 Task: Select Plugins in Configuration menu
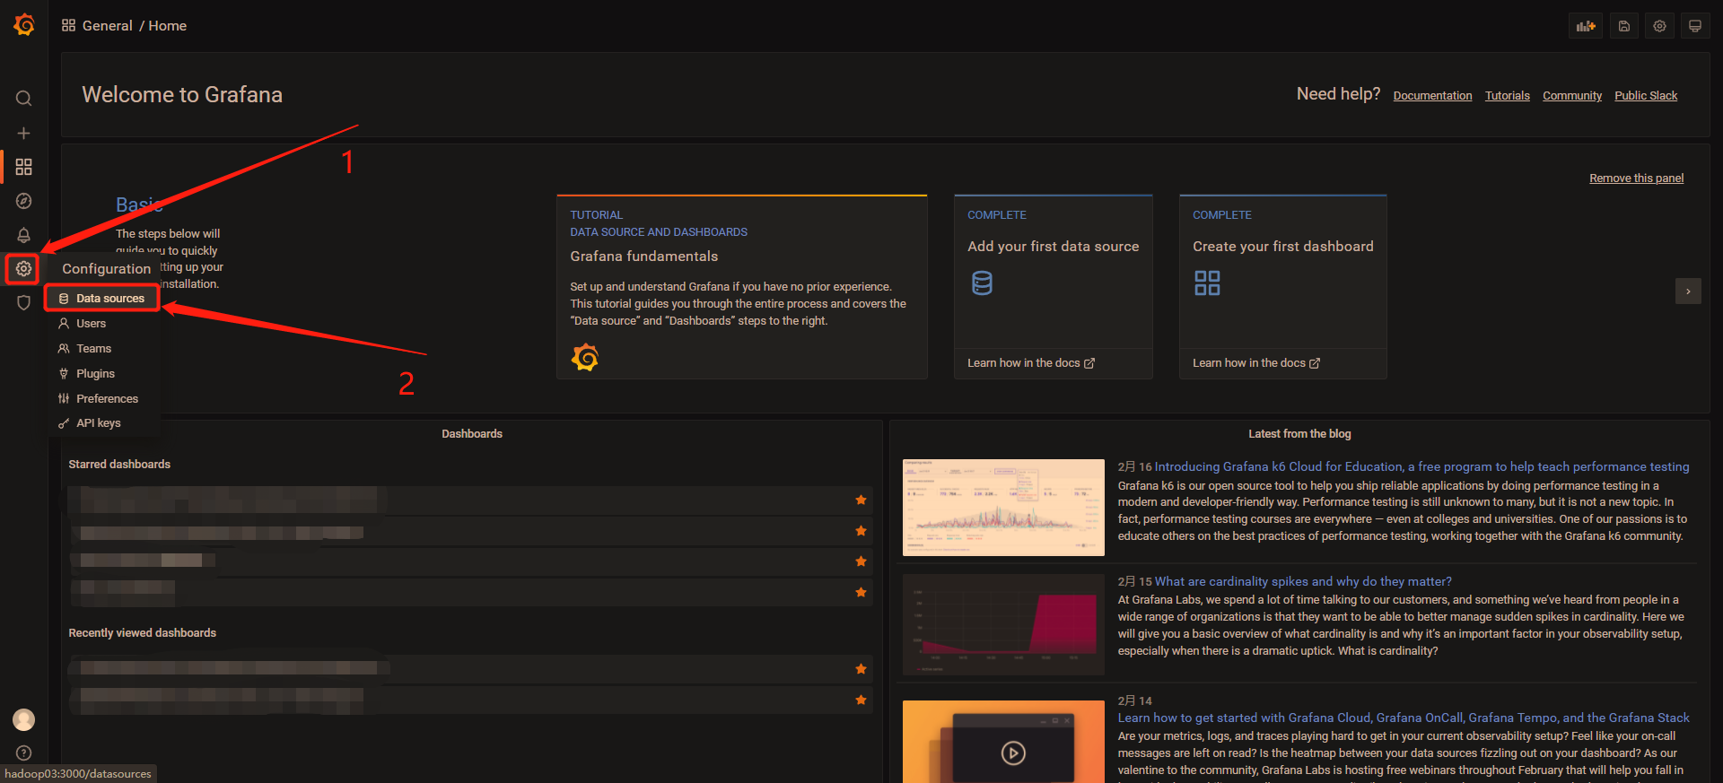coord(102,374)
